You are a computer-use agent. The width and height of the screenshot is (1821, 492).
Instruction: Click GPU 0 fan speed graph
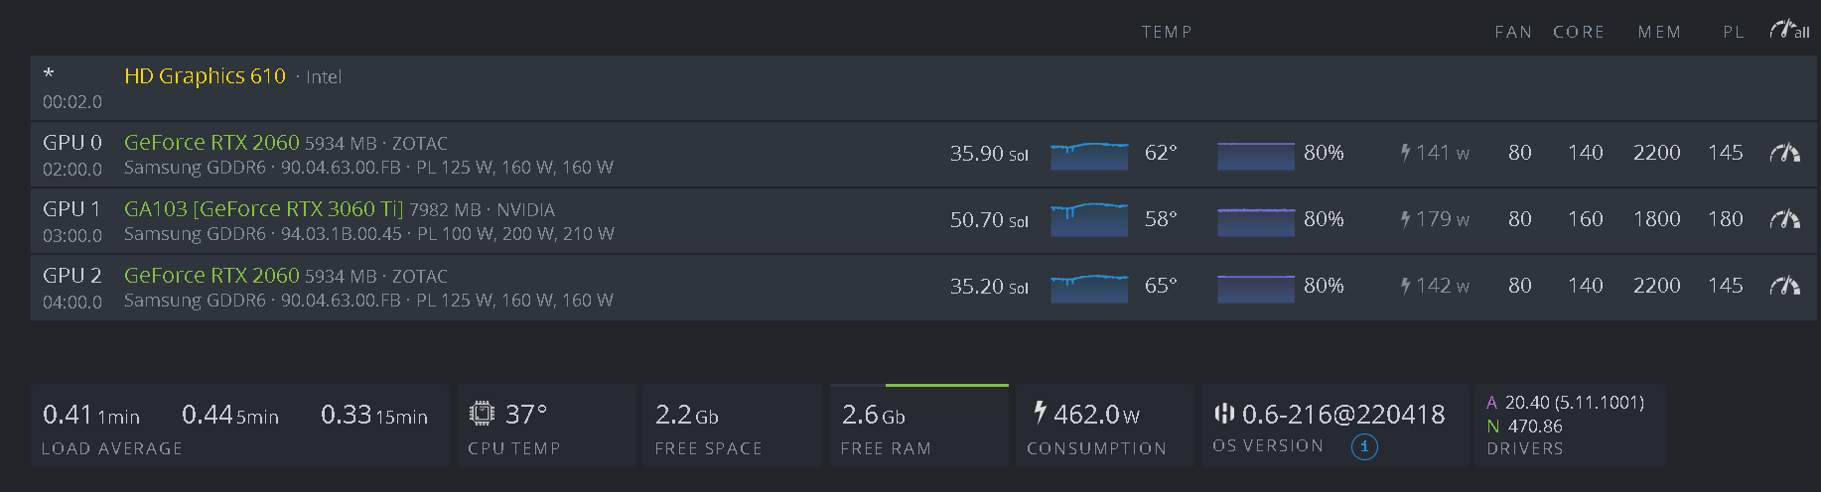(x=1256, y=154)
